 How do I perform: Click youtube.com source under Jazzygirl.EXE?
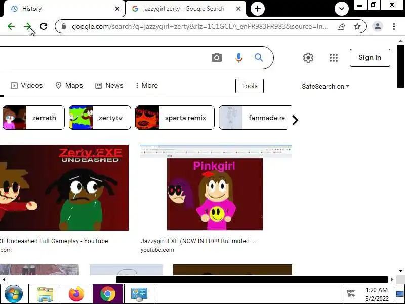tap(157, 250)
